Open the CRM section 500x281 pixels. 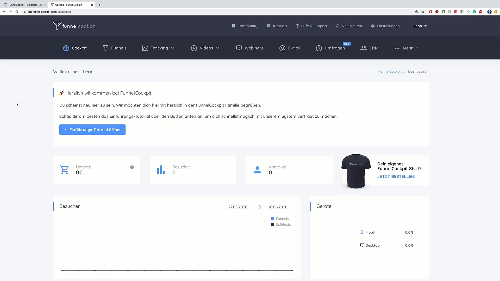point(369,48)
